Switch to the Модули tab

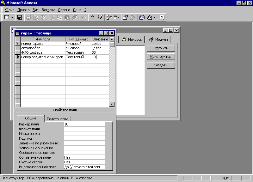coord(158,39)
